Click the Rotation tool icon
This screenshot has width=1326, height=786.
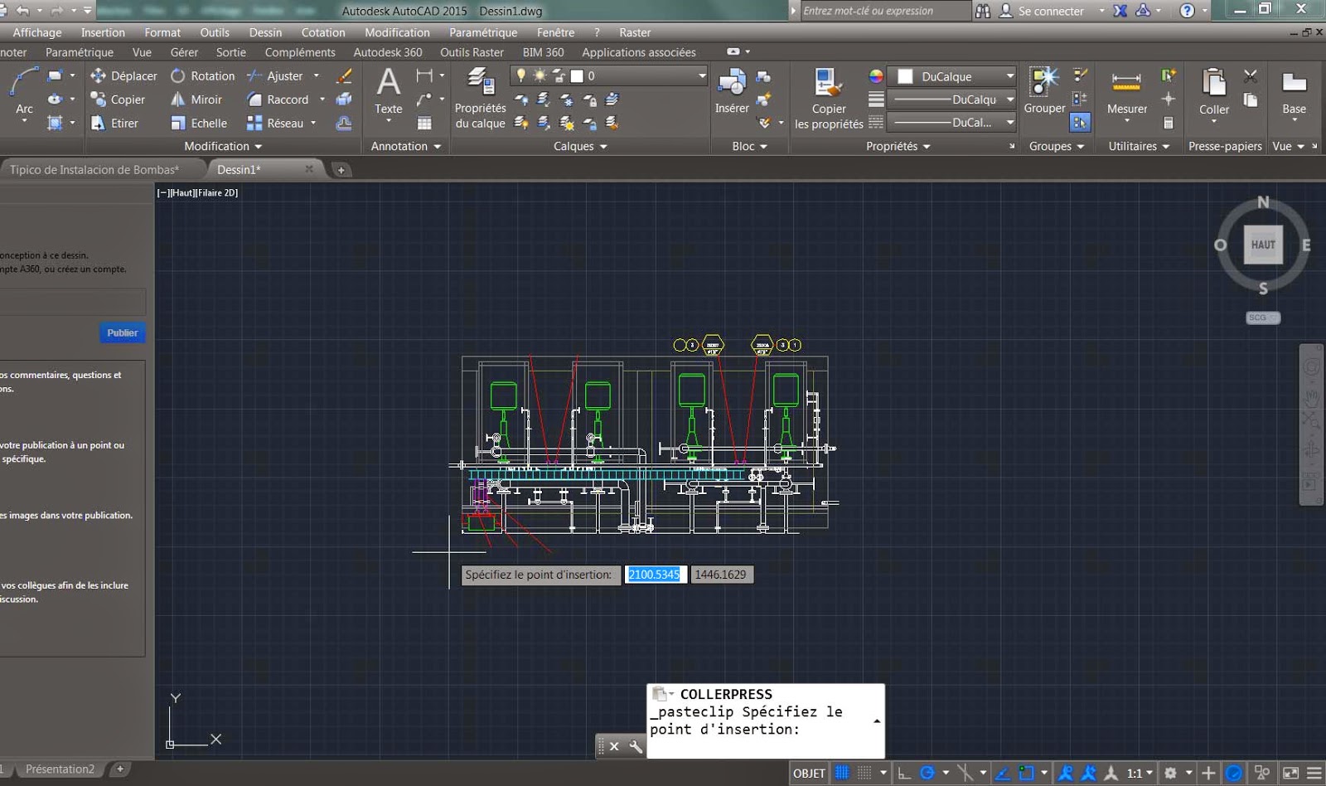pyautogui.click(x=178, y=75)
